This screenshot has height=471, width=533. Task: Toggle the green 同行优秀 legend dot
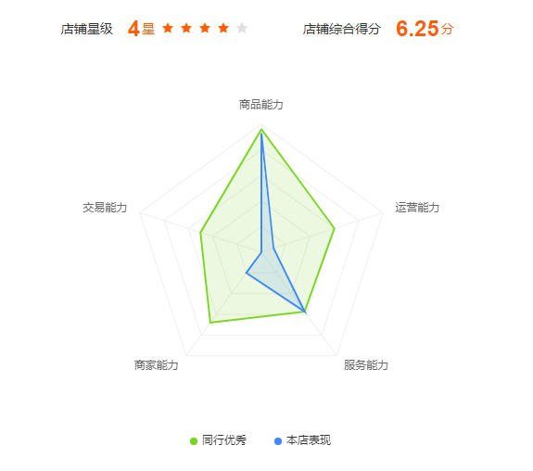(x=194, y=441)
